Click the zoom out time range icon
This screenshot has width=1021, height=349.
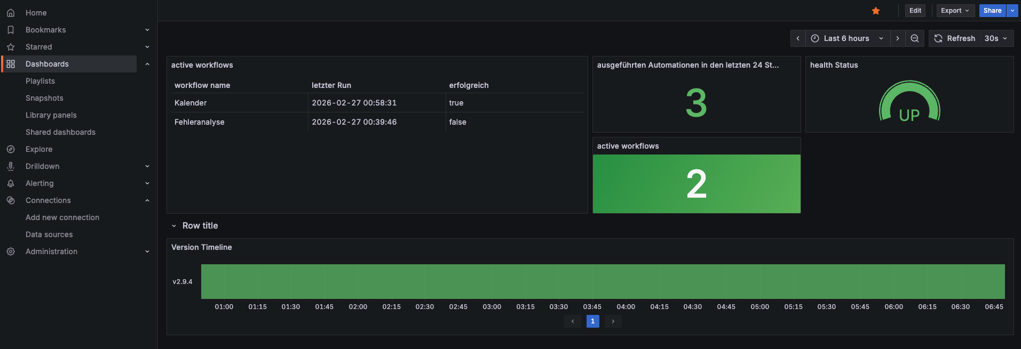point(915,38)
